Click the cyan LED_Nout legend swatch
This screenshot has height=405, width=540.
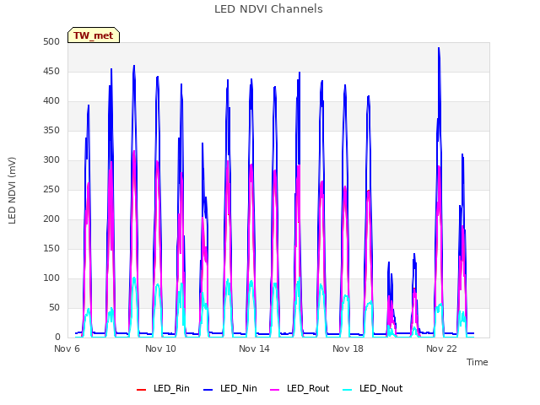pyautogui.click(x=348, y=390)
